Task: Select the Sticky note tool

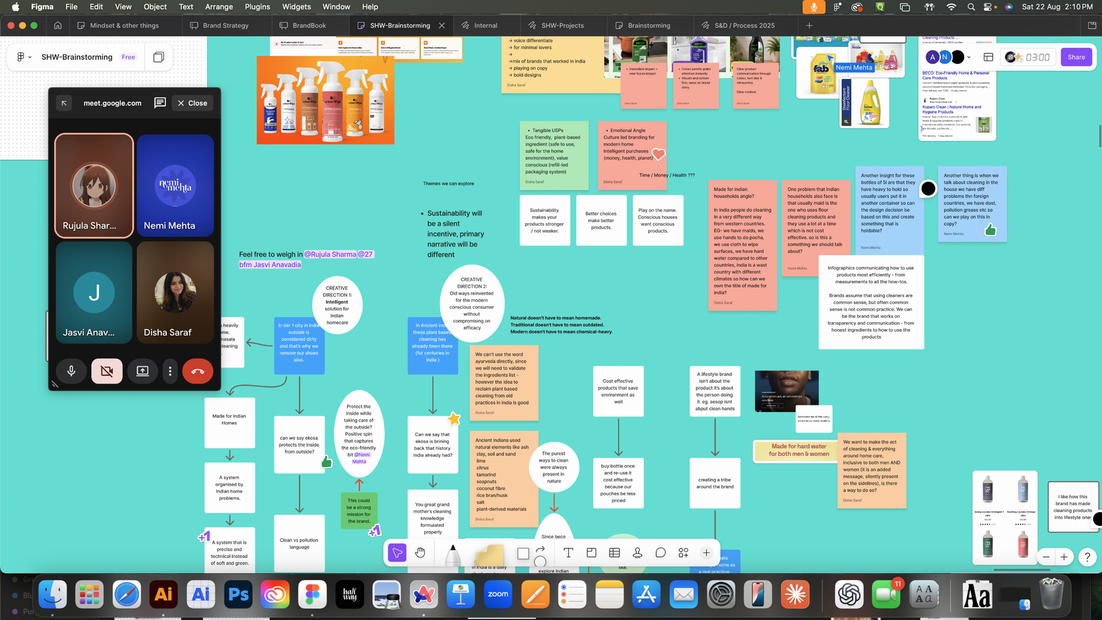Action: point(489,555)
